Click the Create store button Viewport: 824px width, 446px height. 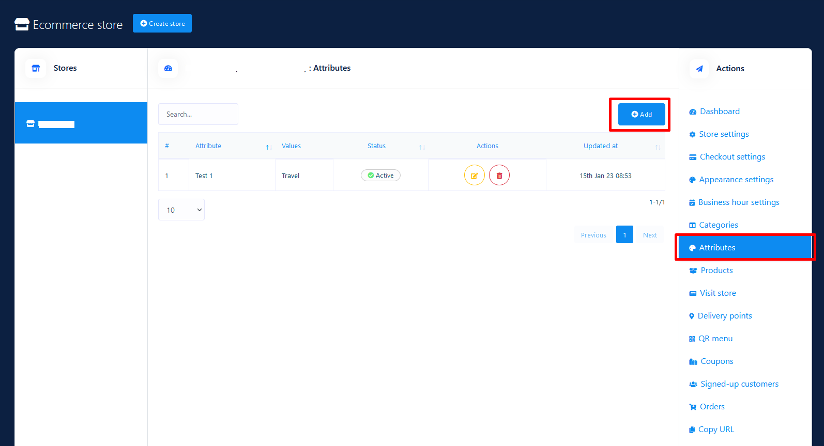tap(162, 23)
